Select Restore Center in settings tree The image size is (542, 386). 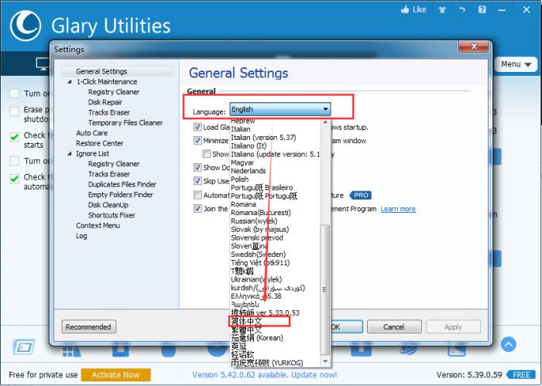coord(99,143)
